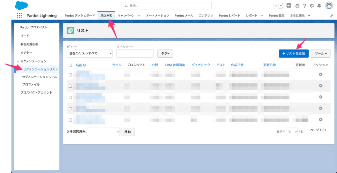Open the Pardot レポート tab

(x=229, y=15)
